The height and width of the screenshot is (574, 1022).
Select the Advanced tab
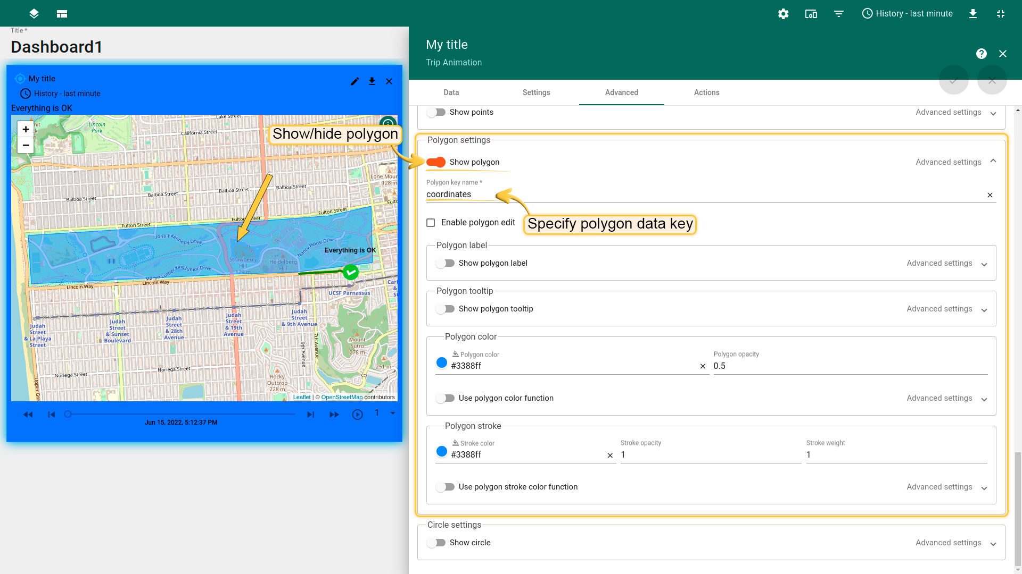tap(622, 92)
